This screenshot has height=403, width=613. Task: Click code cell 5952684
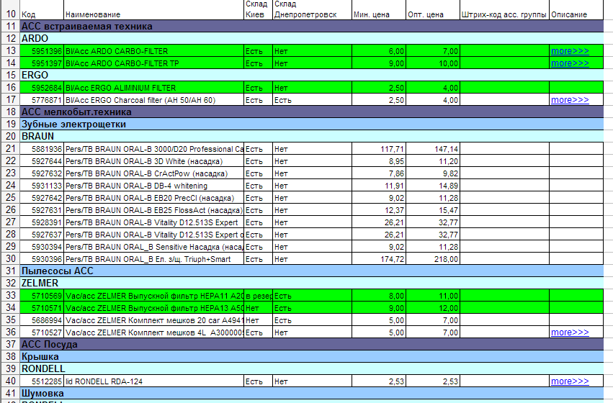(42, 88)
